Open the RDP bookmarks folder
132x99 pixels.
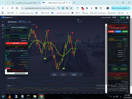point(11,13)
